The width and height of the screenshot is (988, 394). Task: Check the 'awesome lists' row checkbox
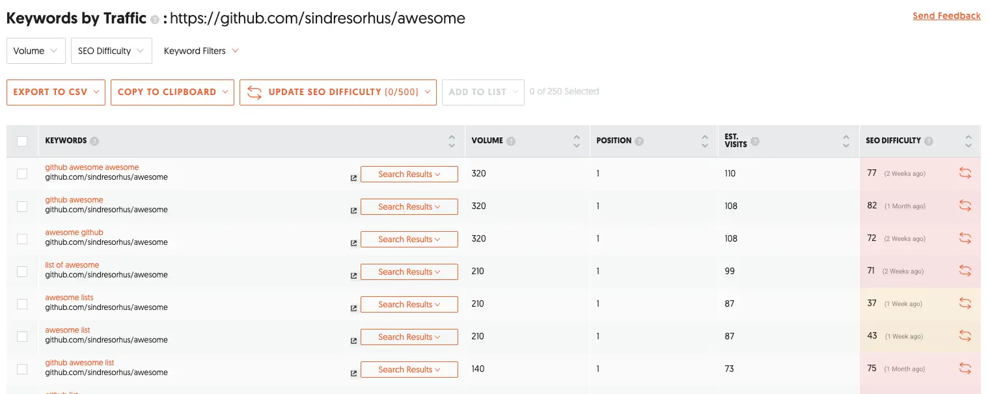pyautogui.click(x=22, y=303)
